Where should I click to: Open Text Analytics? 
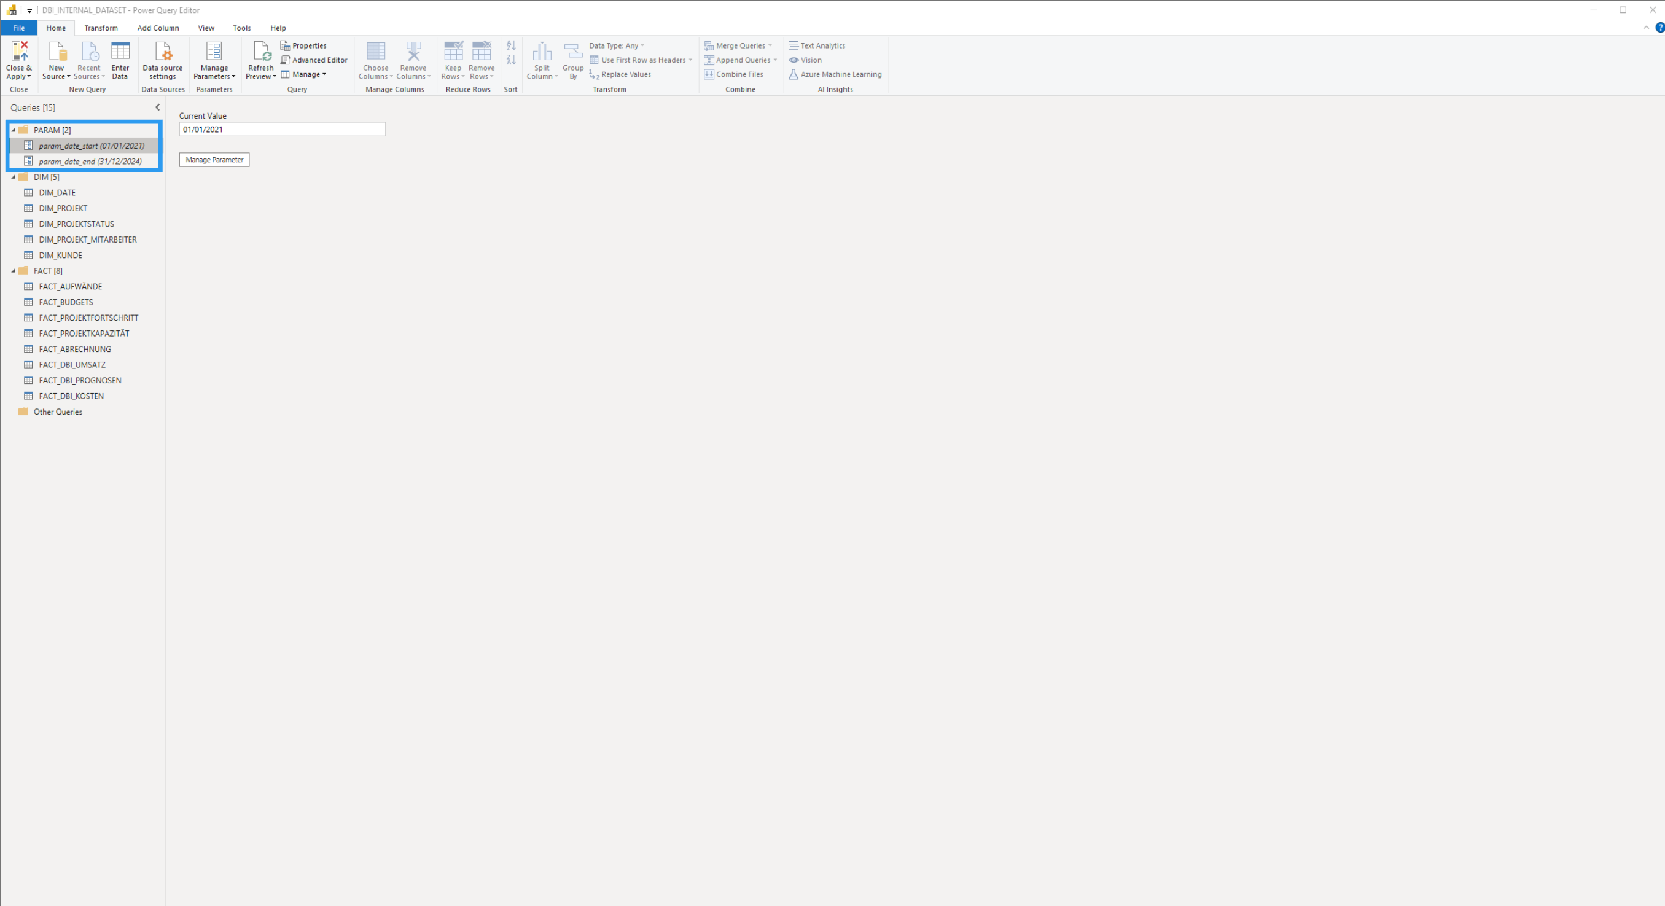pyautogui.click(x=817, y=46)
